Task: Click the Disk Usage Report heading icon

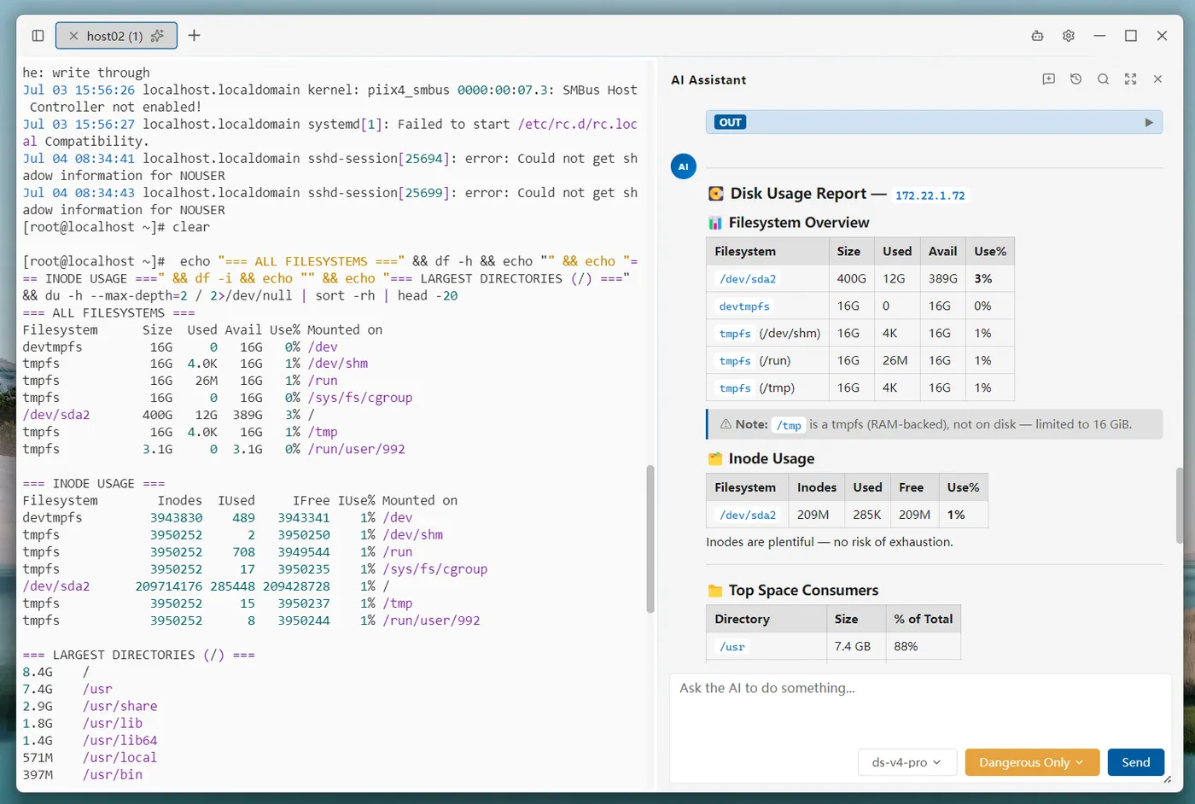Action: [x=715, y=194]
